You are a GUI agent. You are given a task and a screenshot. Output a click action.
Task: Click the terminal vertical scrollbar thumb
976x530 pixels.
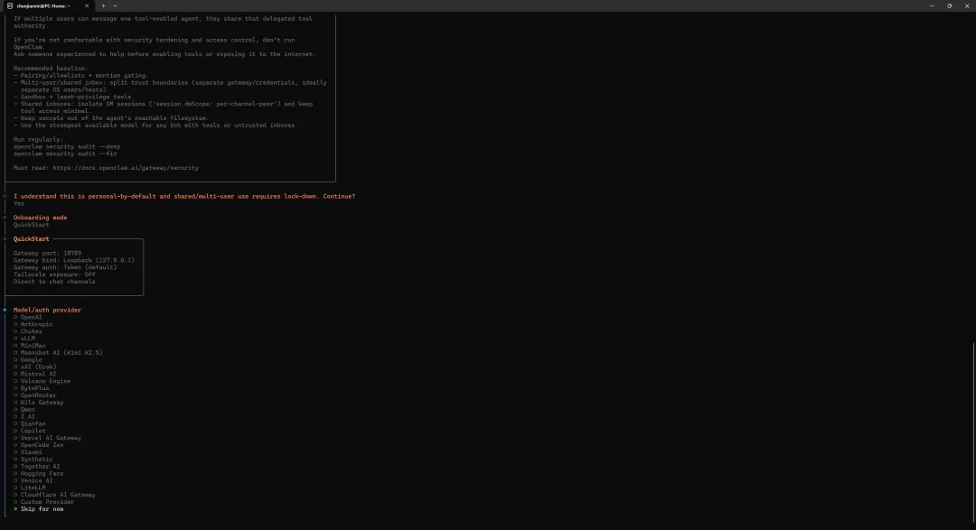tap(973, 433)
